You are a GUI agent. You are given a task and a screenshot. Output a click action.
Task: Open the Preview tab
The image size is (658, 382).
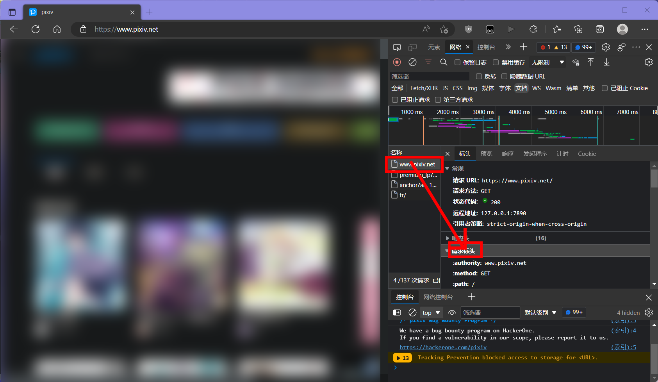click(486, 154)
